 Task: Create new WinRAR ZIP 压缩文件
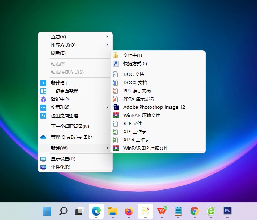point(158,148)
